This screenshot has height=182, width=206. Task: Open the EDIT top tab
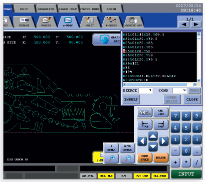click(24, 8)
